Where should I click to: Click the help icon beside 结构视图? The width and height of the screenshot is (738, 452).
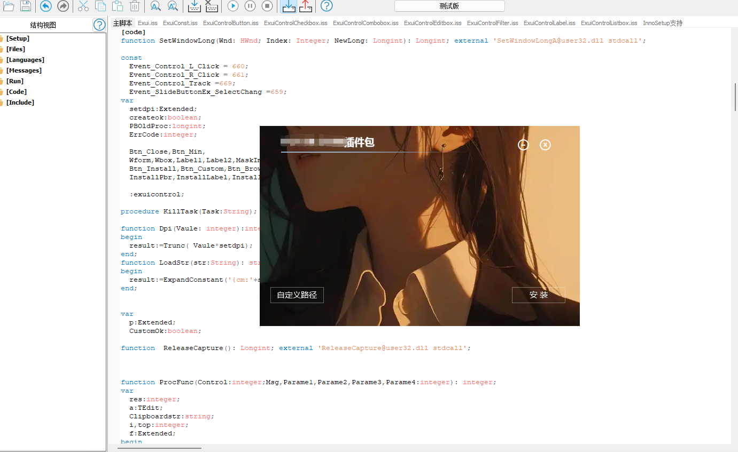coord(99,25)
